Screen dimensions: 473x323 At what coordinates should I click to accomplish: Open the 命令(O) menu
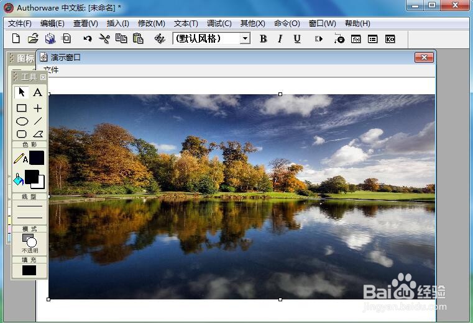pos(287,24)
